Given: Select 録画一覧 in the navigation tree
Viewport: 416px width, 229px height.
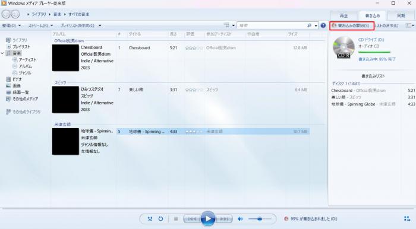Looking at the screenshot, I should click(x=20, y=92).
